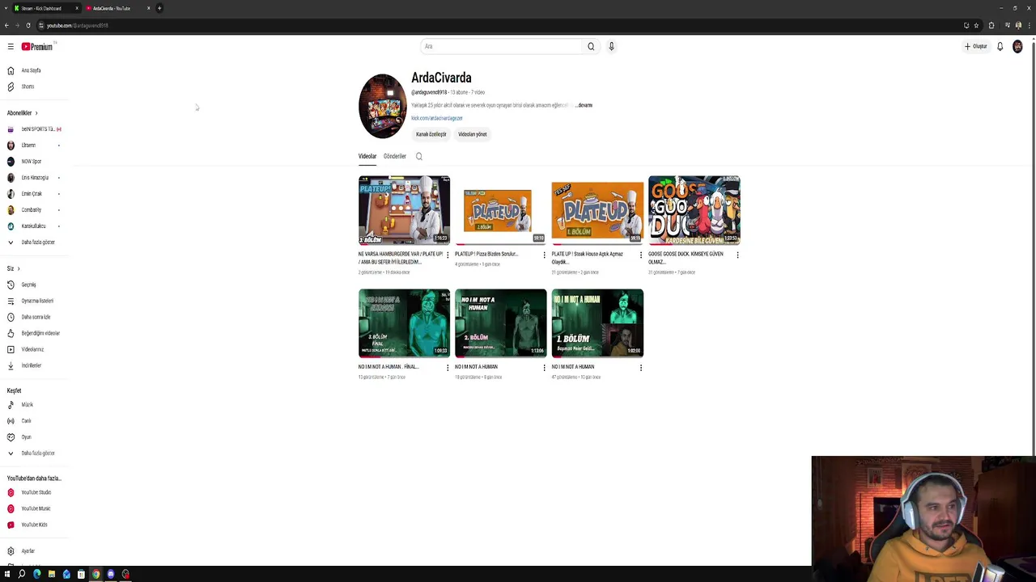Open GOOSE GOOSE DUCK video thumbnail
Screen dimensions: 1036x582
coord(694,210)
